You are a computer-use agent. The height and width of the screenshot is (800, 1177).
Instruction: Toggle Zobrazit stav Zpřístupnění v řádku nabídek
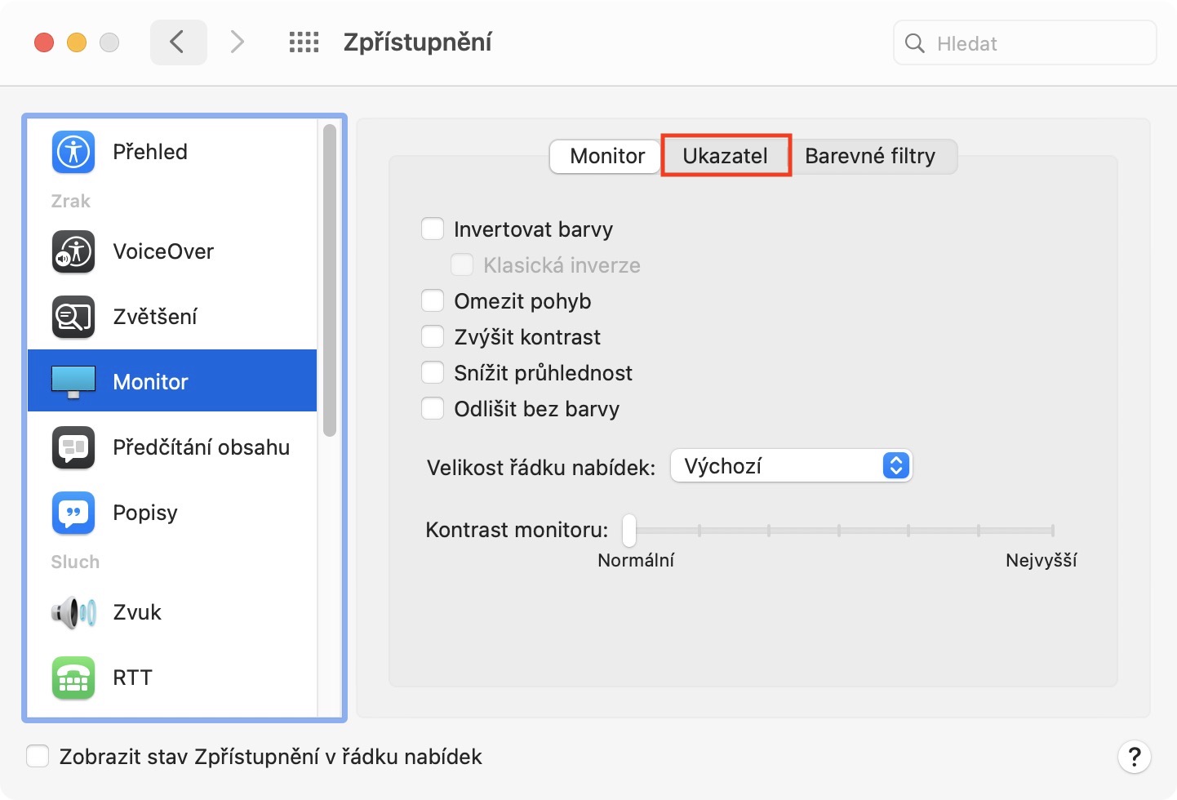pos(38,757)
